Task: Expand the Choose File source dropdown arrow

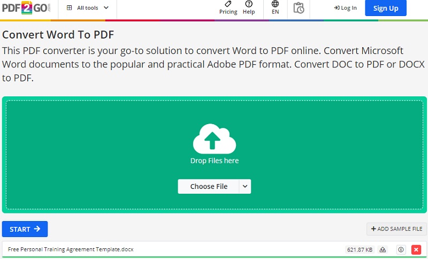Action: click(x=245, y=186)
